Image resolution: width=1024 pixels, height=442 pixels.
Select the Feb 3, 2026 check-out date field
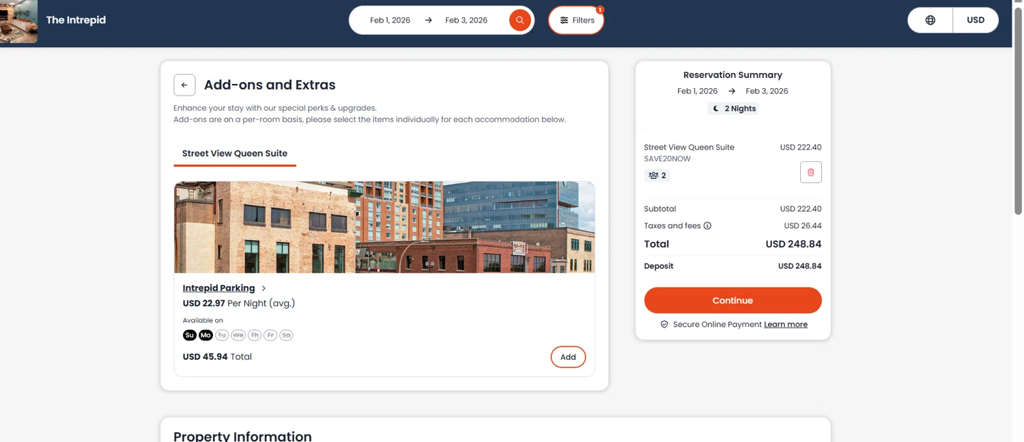[x=466, y=20]
